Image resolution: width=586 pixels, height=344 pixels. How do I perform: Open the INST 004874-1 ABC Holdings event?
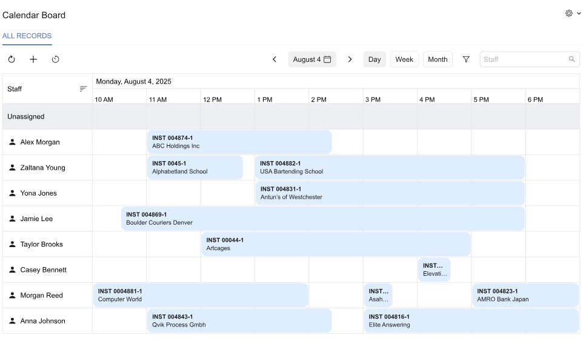pos(239,142)
